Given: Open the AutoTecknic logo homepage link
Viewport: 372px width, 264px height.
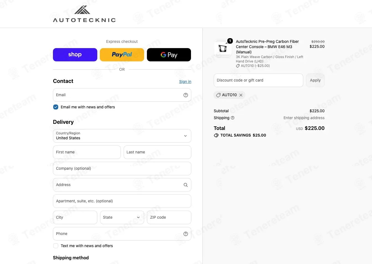Looking at the screenshot, I should tap(84, 14).
